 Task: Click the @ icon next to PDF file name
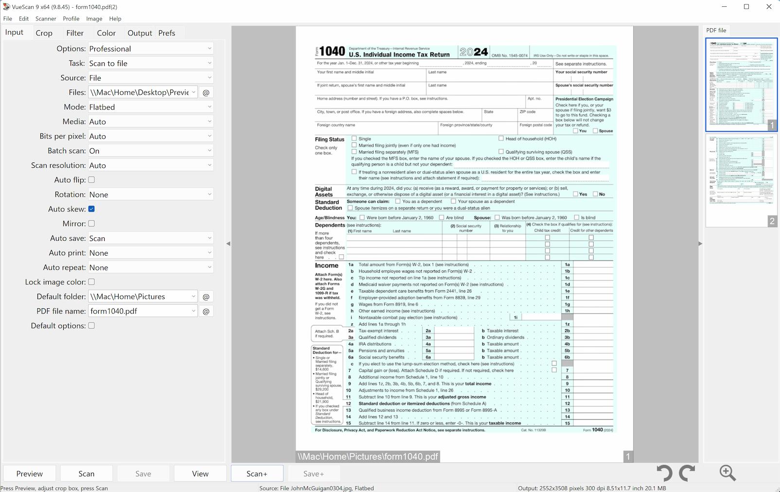[x=206, y=311]
